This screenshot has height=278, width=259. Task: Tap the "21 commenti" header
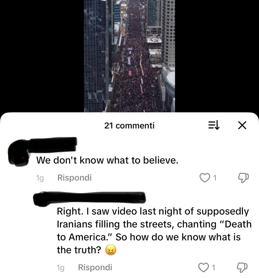click(129, 126)
